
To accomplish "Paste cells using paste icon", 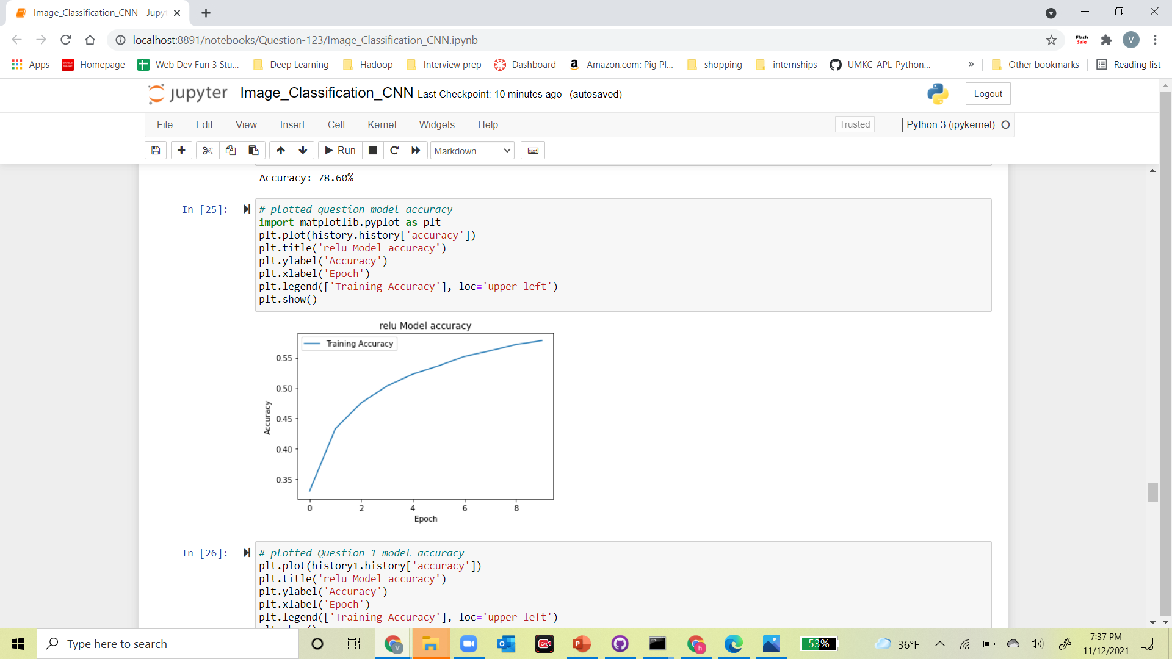I will [x=253, y=150].
